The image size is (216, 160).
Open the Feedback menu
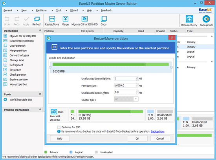tap(106, 10)
